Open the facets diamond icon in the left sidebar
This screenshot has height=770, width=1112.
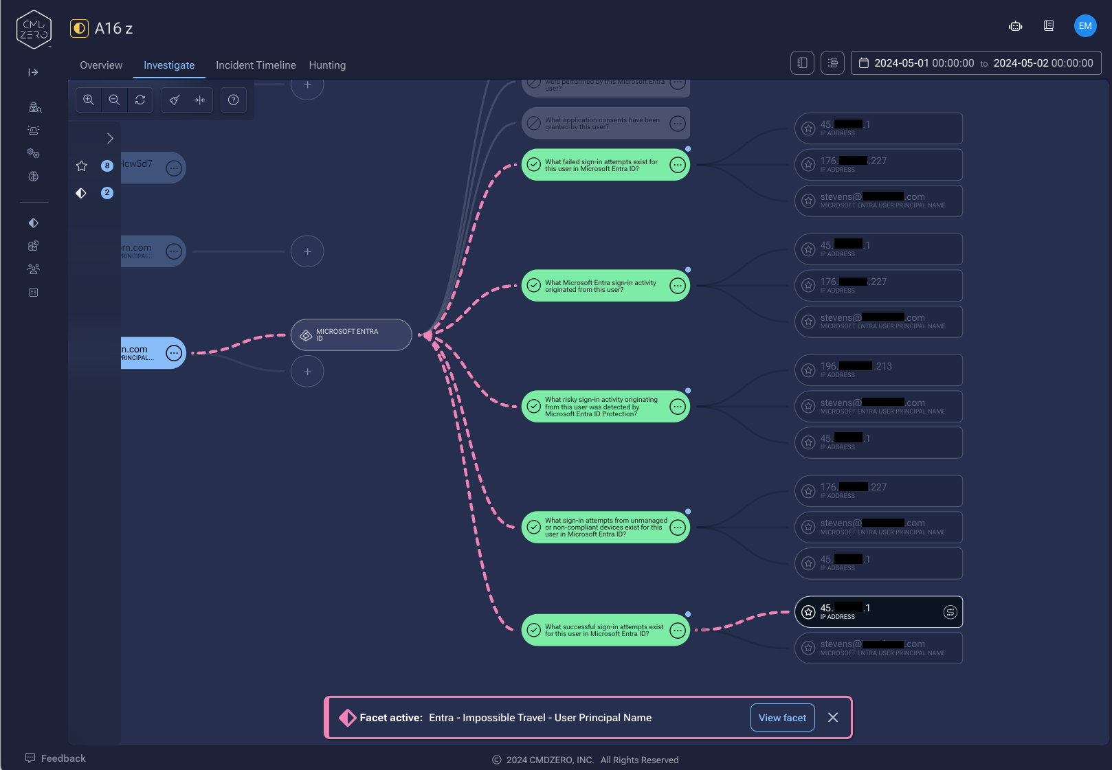click(x=33, y=223)
